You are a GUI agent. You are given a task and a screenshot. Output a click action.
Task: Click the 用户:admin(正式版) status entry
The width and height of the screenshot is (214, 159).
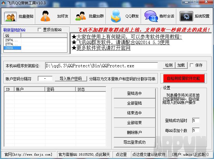click(190, 154)
